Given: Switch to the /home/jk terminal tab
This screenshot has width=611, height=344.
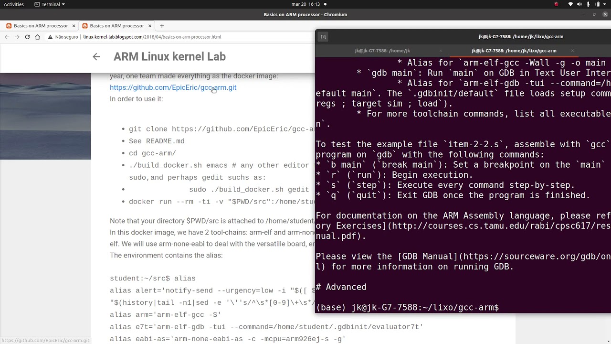Looking at the screenshot, I should tap(382, 51).
